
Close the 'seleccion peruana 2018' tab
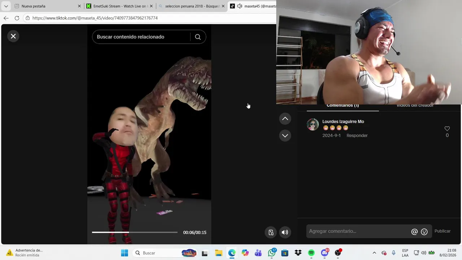tap(223, 6)
